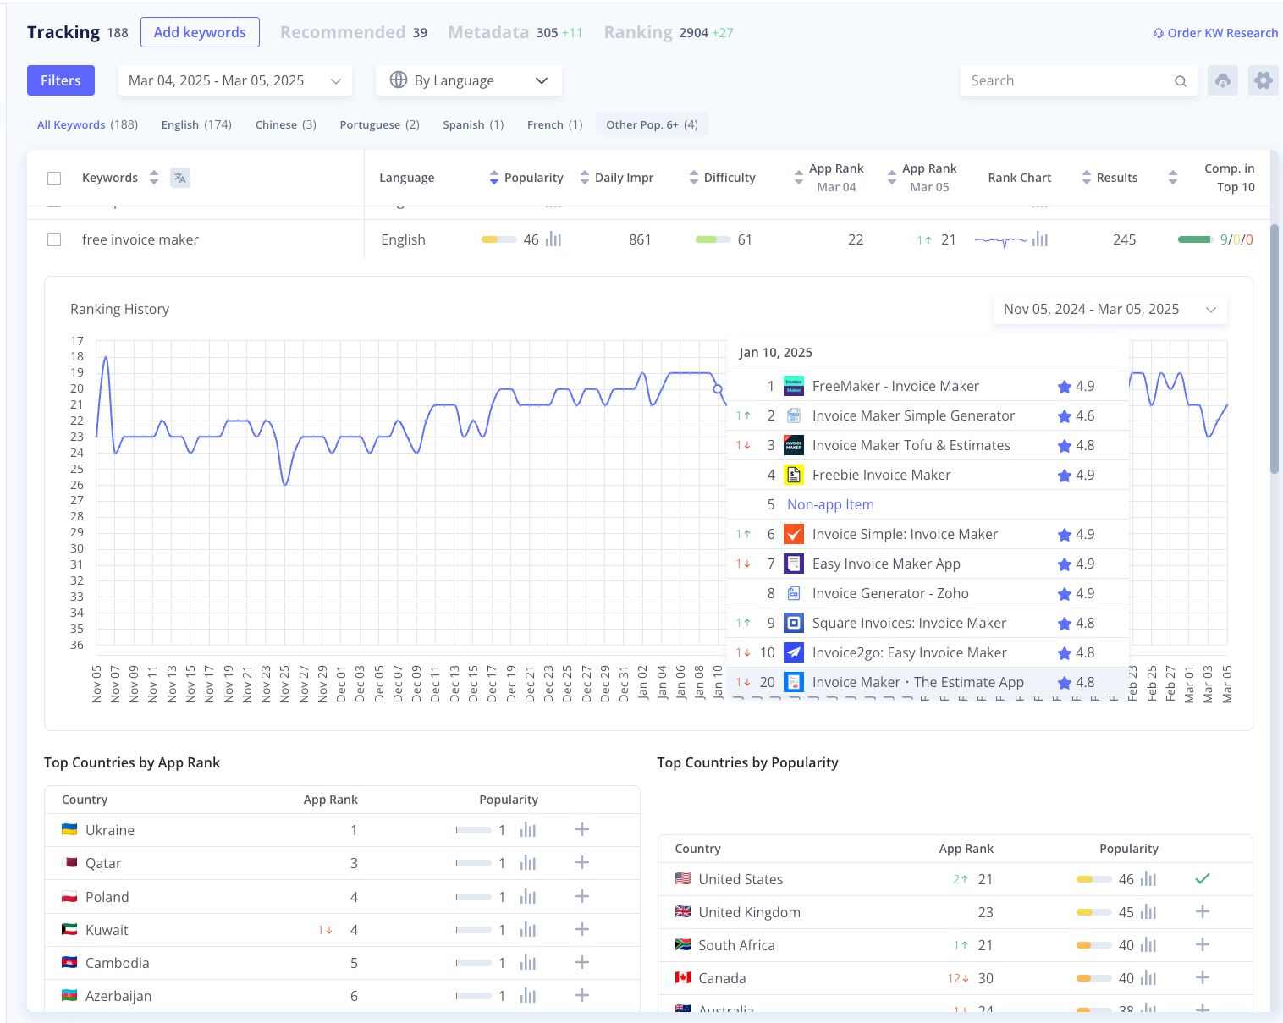Click the Other Pop. 6+ filter chip
The height and width of the screenshot is (1023, 1283).
(652, 124)
